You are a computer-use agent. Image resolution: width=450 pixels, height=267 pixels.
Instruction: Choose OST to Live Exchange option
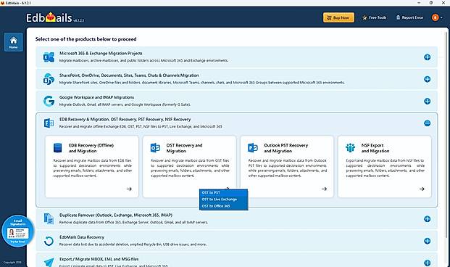223,200
